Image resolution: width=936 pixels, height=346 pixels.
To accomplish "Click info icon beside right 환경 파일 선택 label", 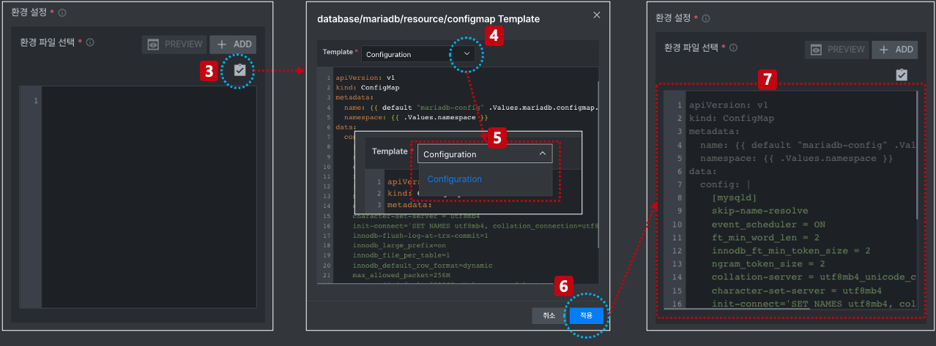I will coord(733,48).
